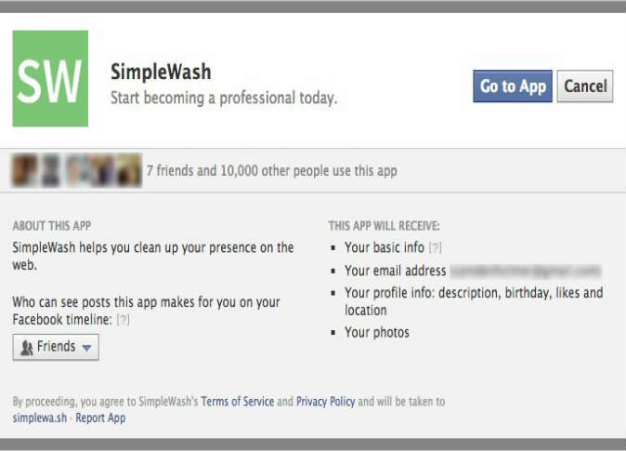
Task: Open help icon after Facebook timeline
Action: point(123,320)
